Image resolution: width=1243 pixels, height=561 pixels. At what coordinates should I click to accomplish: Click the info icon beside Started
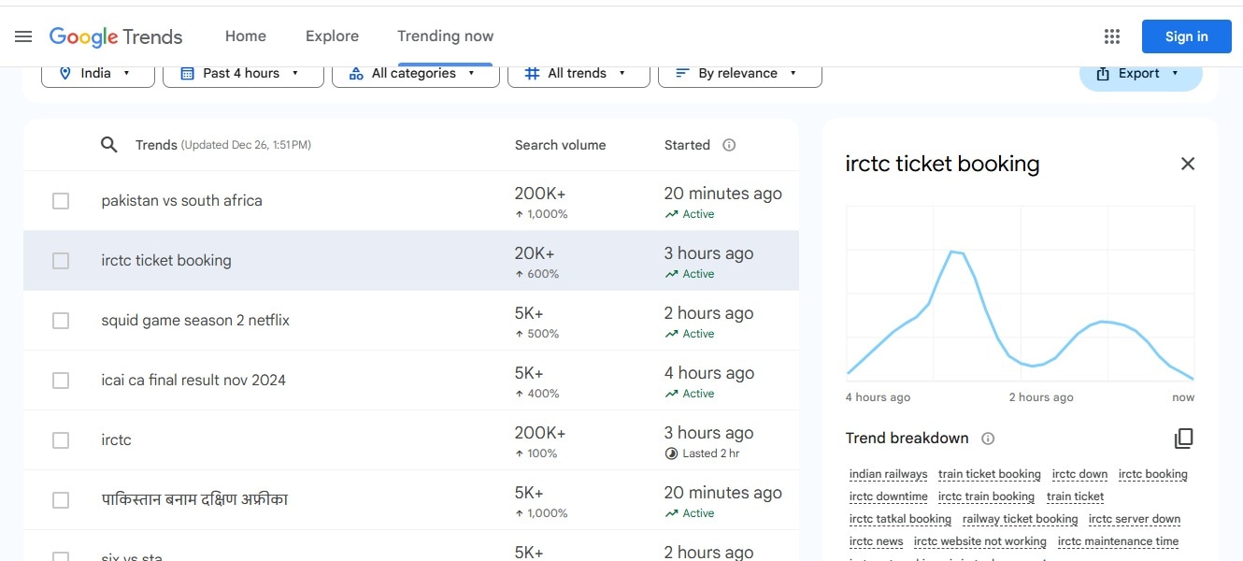(729, 145)
